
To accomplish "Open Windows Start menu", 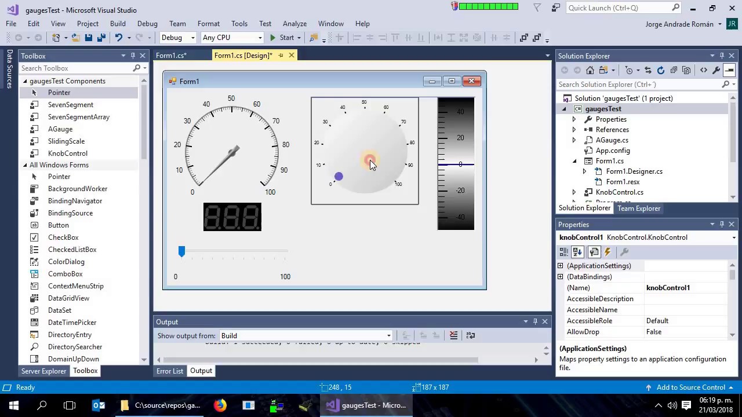I will [14, 405].
